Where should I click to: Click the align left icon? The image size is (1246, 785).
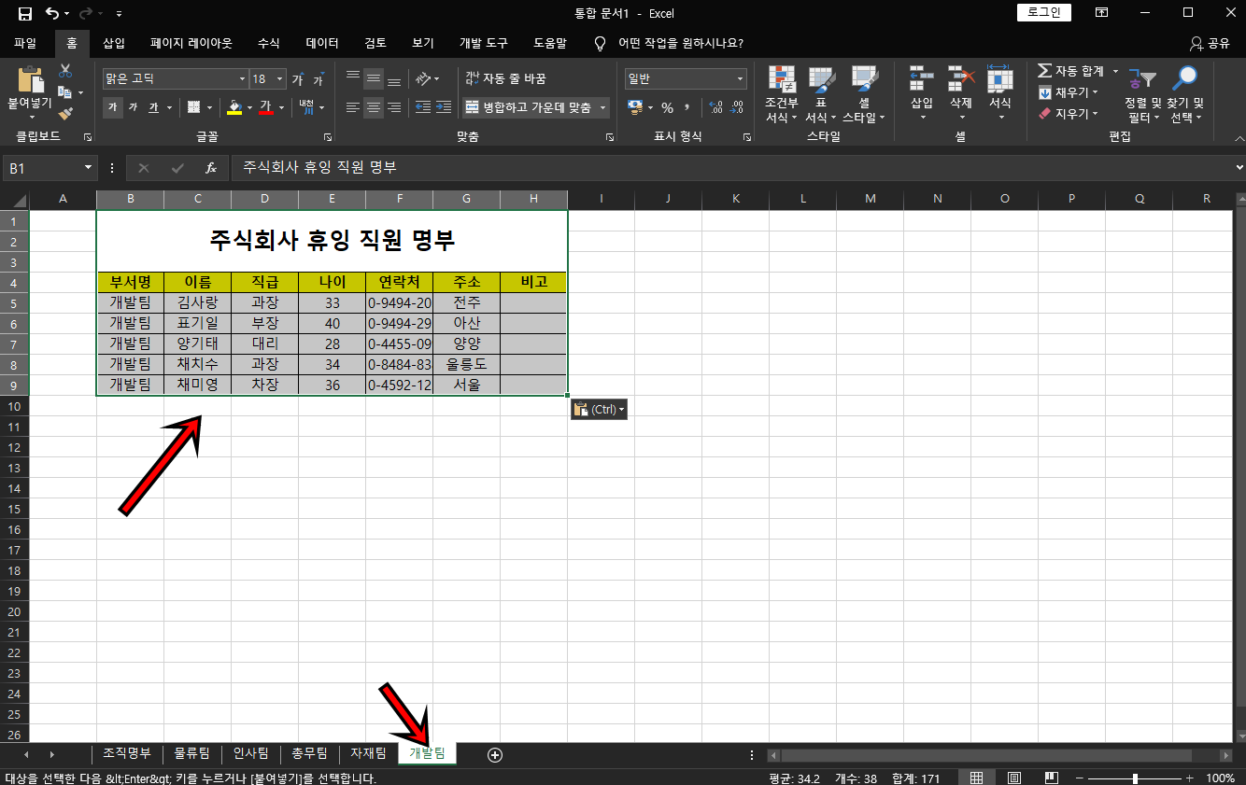(x=352, y=107)
